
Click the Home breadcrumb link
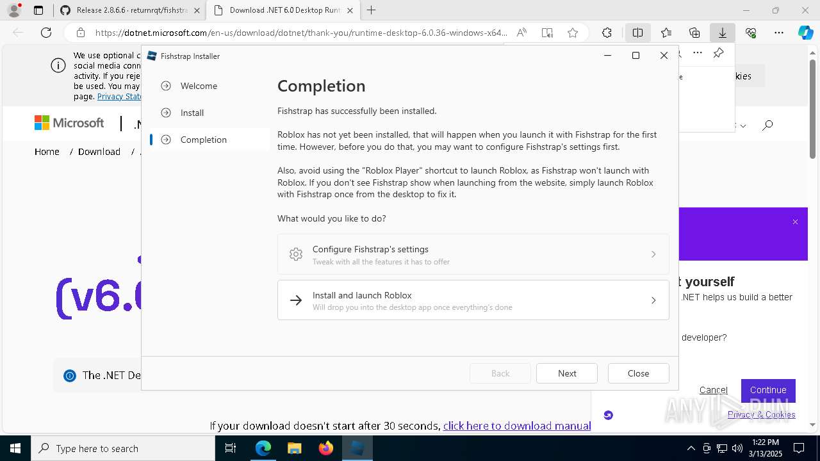pos(47,152)
